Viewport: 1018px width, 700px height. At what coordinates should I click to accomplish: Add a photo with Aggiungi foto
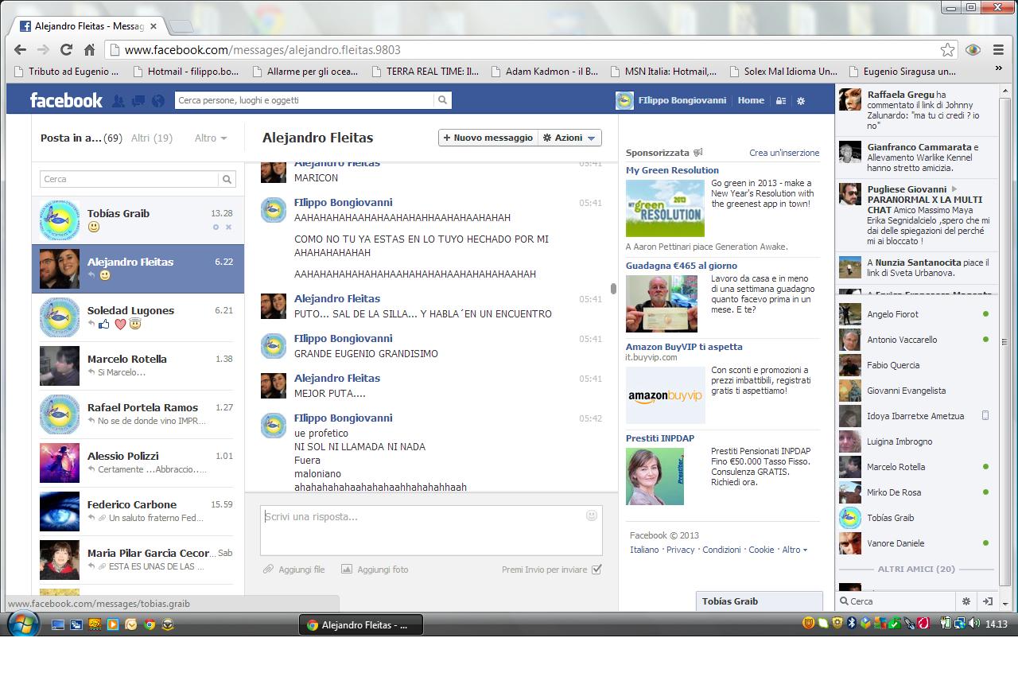click(375, 570)
